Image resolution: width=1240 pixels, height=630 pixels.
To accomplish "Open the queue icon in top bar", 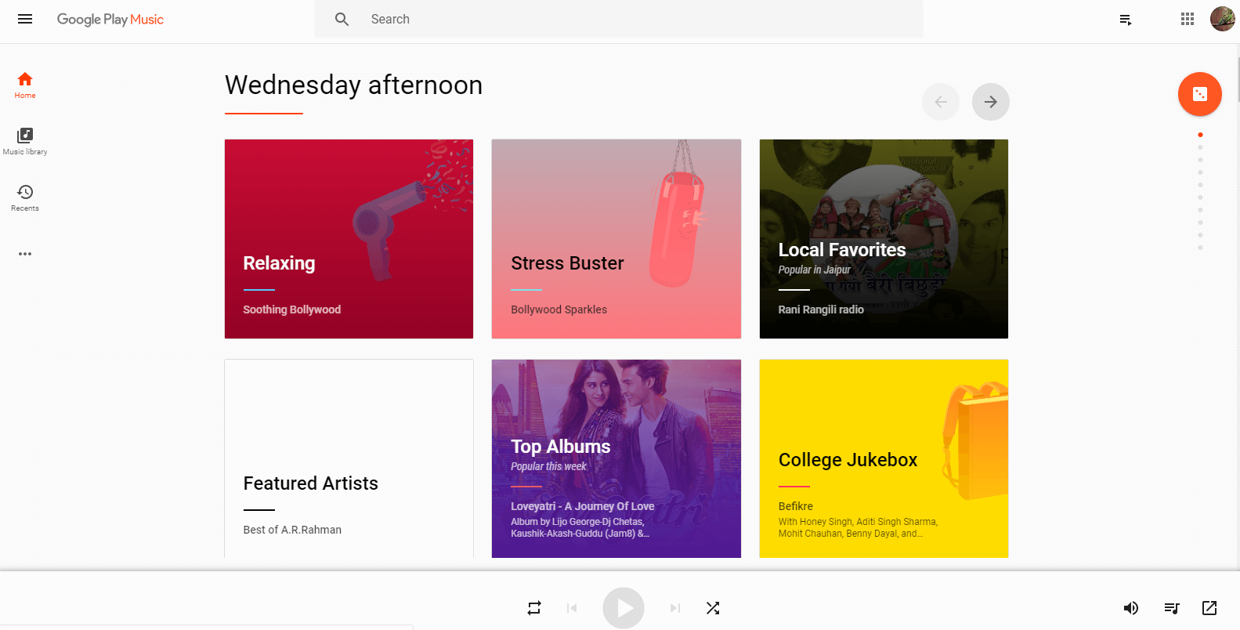I will [x=1126, y=20].
